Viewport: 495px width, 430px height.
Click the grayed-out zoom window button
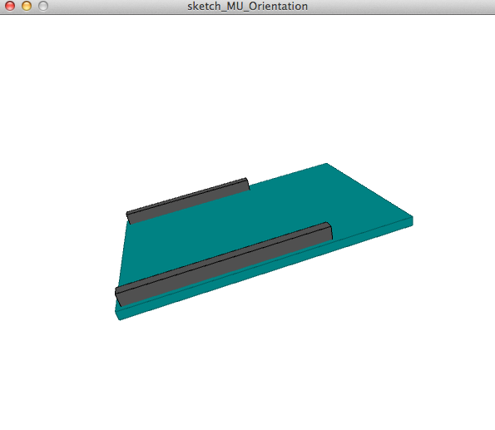[43, 6]
